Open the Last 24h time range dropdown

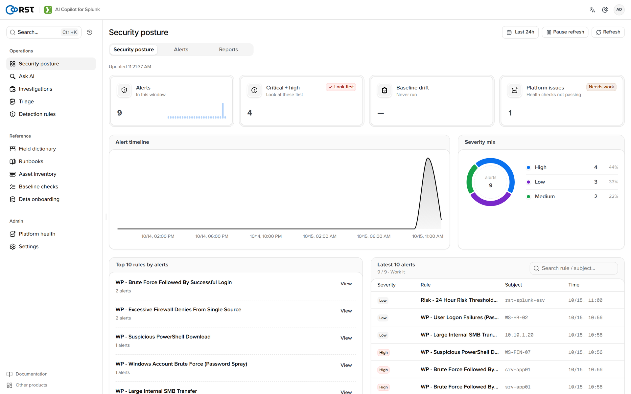[520, 32]
